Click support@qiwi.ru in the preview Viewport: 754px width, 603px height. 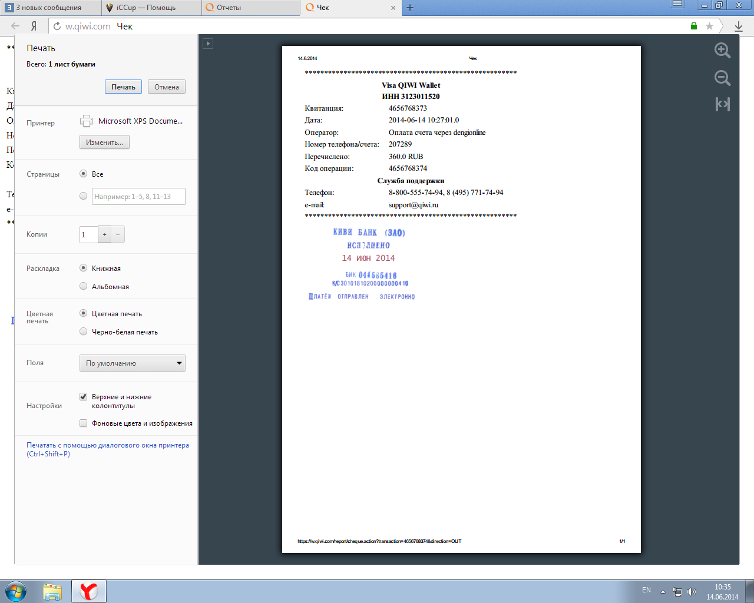pyautogui.click(x=414, y=205)
